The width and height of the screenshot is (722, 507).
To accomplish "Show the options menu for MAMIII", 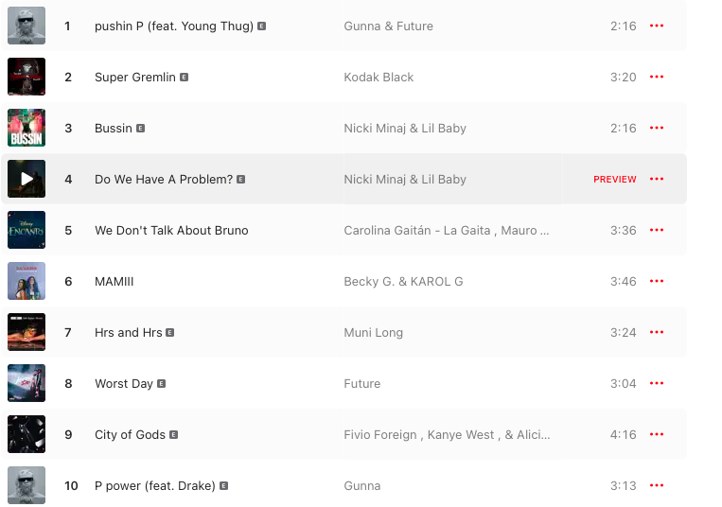I will (x=657, y=281).
